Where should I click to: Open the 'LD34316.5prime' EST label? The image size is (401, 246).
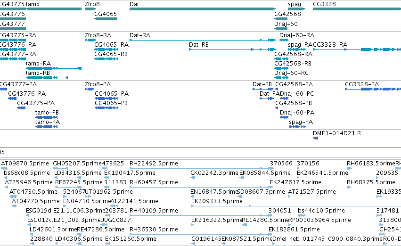pos(78,173)
